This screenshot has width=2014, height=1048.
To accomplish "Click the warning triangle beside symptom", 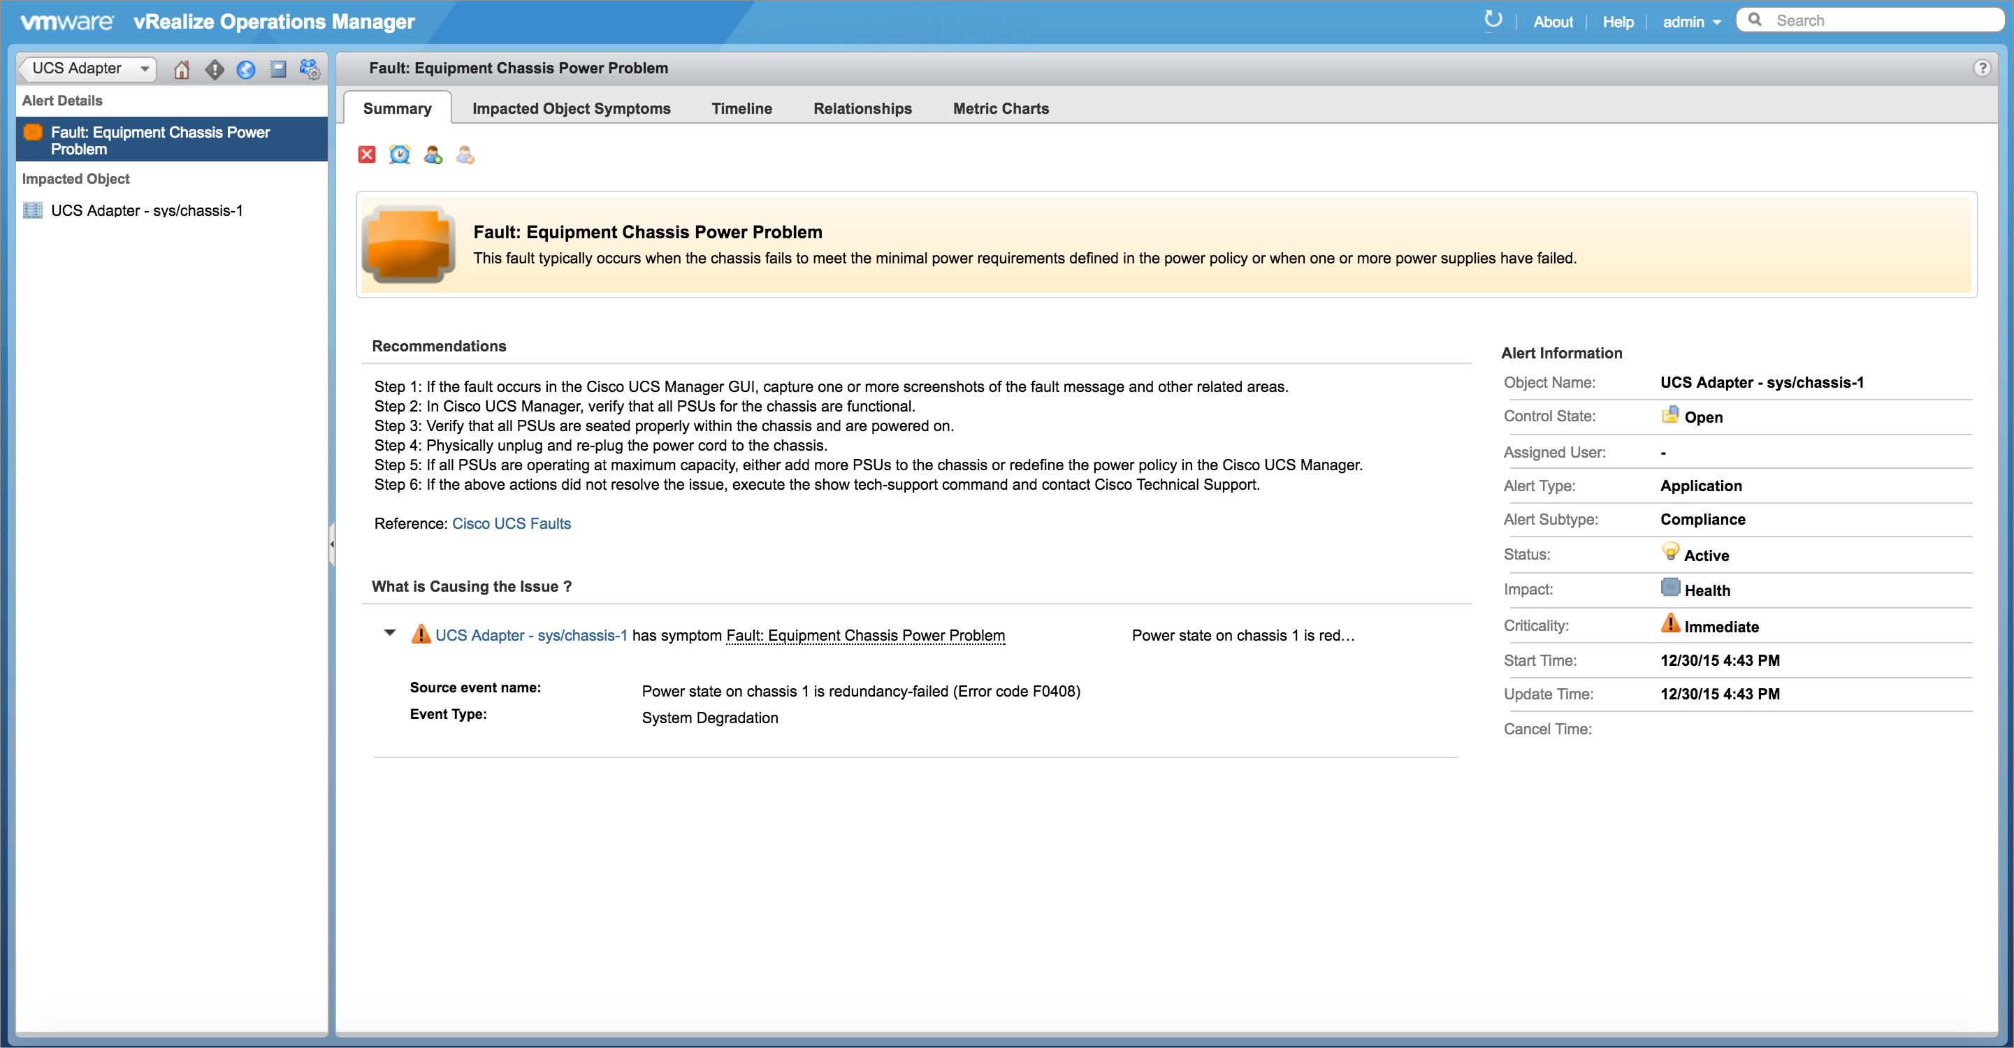I will tap(421, 634).
